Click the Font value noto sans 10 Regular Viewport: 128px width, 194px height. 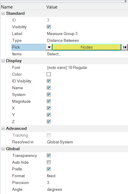click(67, 67)
